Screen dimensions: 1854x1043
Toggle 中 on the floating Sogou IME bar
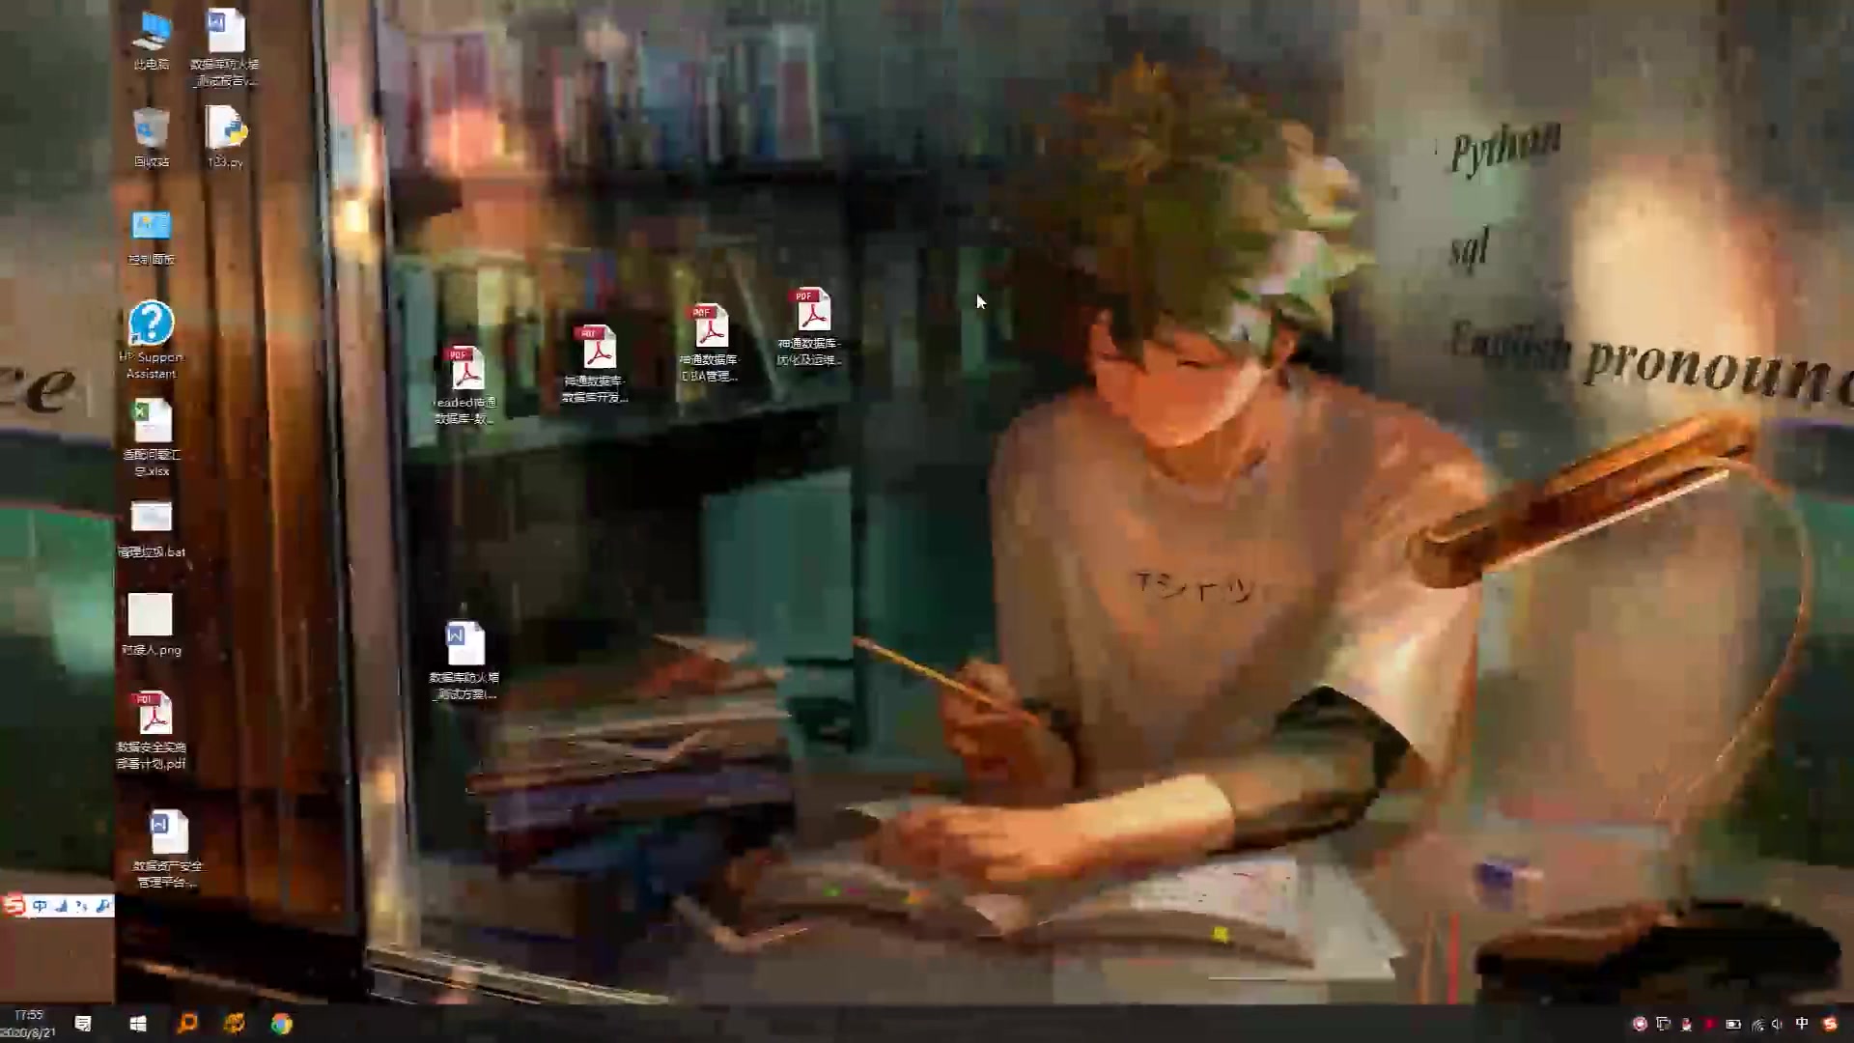pyautogui.click(x=40, y=906)
